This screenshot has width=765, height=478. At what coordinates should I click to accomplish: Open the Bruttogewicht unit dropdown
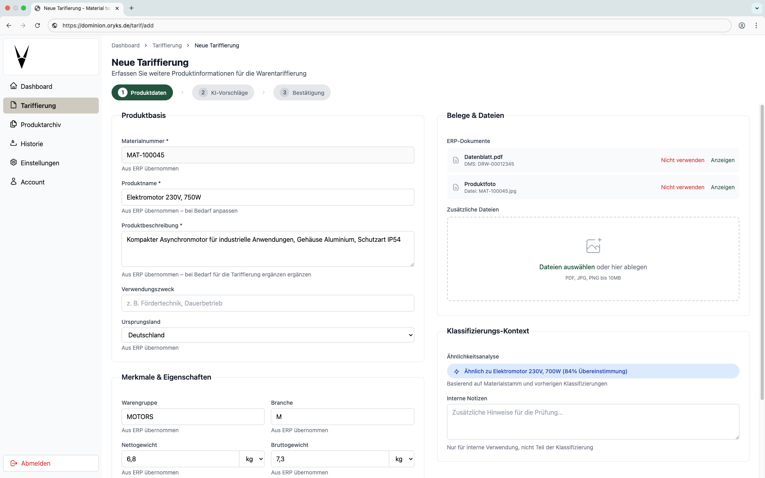point(402,459)
